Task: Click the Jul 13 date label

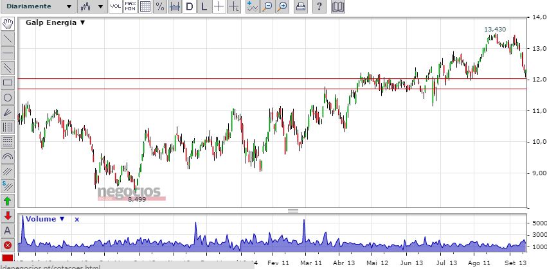Action: [x=445, y=263]
